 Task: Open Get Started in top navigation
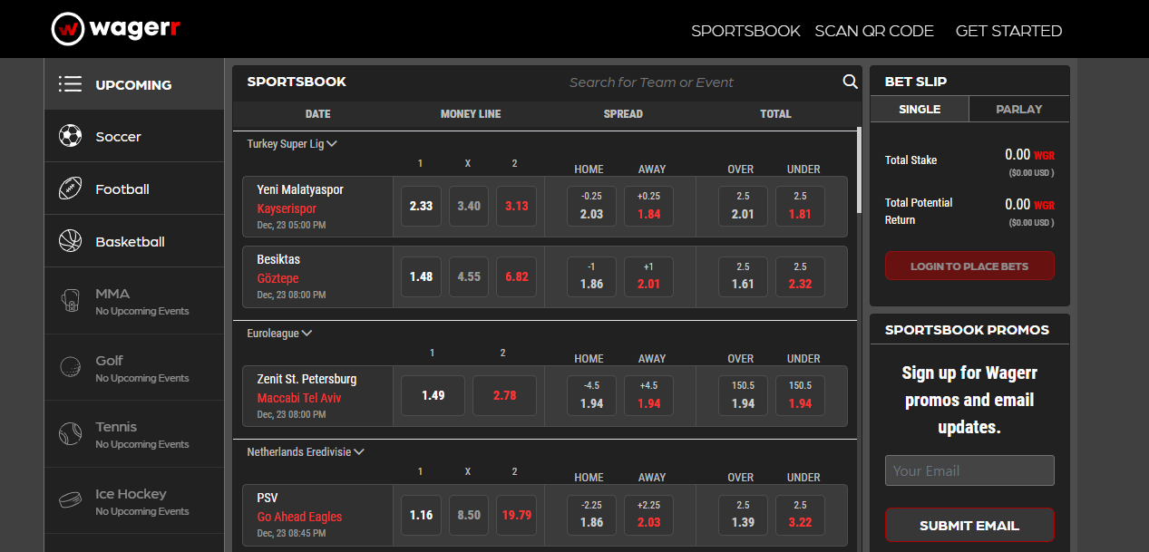pos(1008,31)
